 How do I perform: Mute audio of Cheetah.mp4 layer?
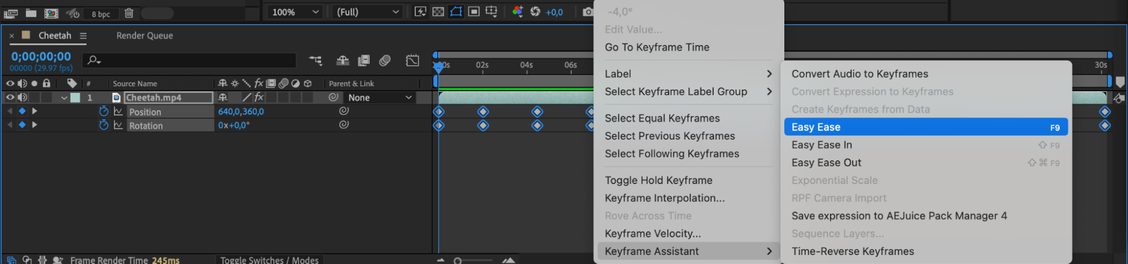pos(22,97)
